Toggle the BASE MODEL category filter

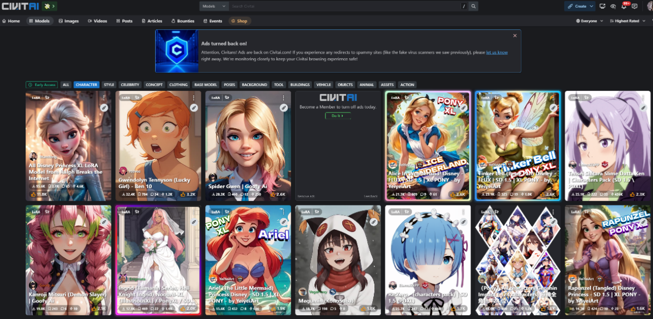pyautogui.click(x=206, y=85)
